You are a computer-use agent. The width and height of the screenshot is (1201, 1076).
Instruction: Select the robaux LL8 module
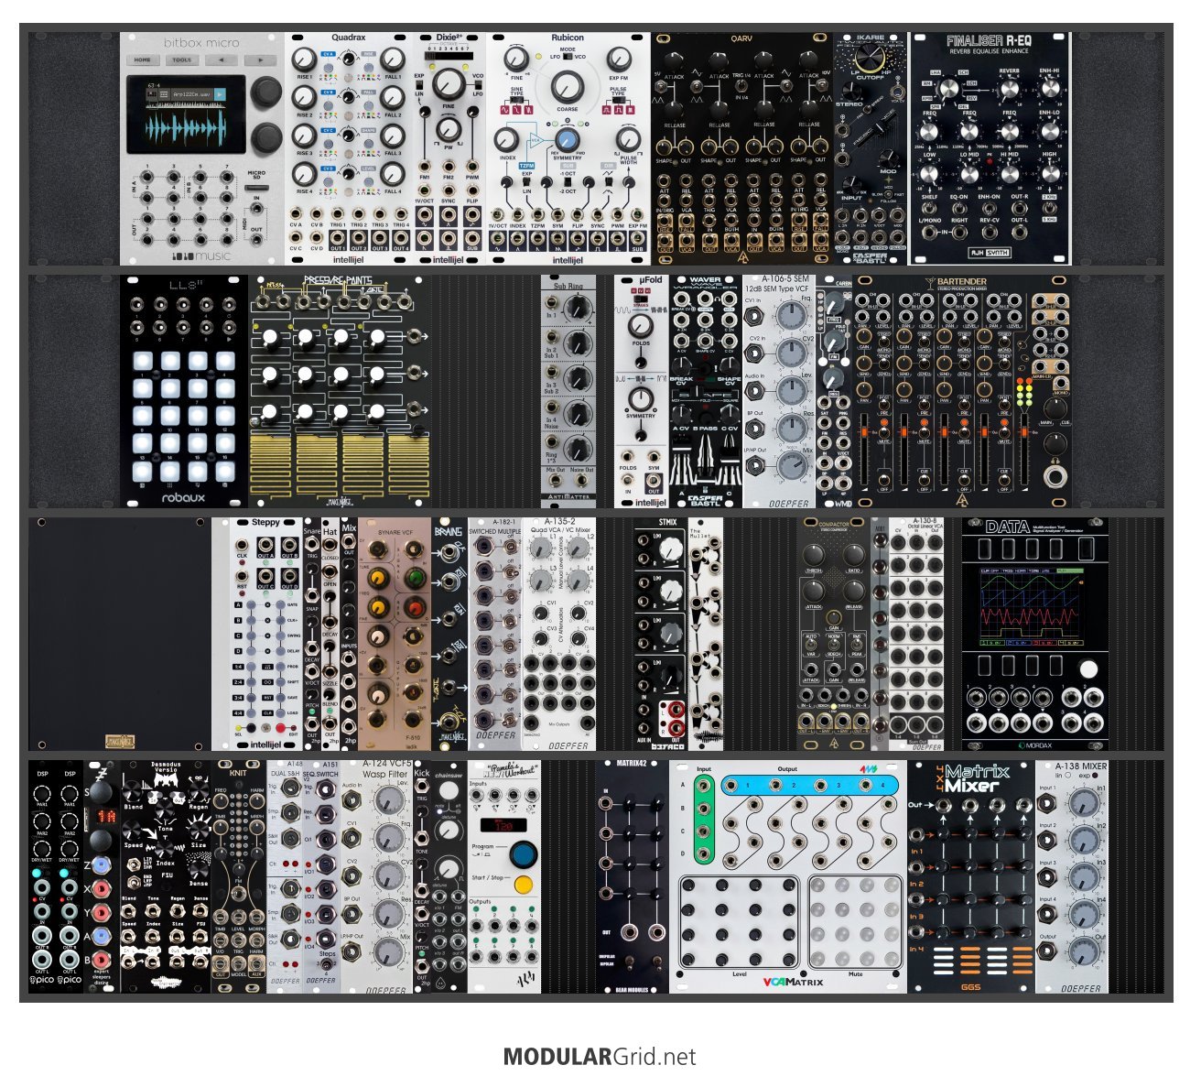click(x=184, y=391)
